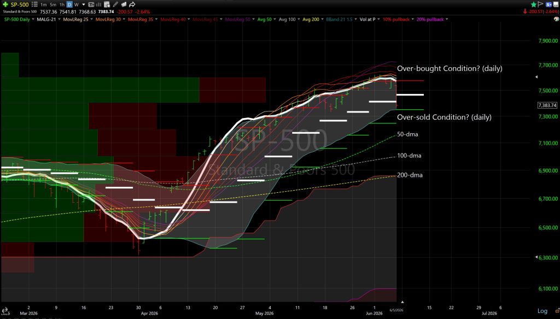Select the weekly W timeframe
The height and width of the screenshot is (319, 560).
[x=77, y=4]
